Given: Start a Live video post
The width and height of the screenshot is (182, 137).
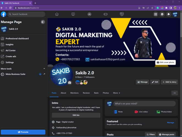Looking at the screenshot, I should [141, 112].
